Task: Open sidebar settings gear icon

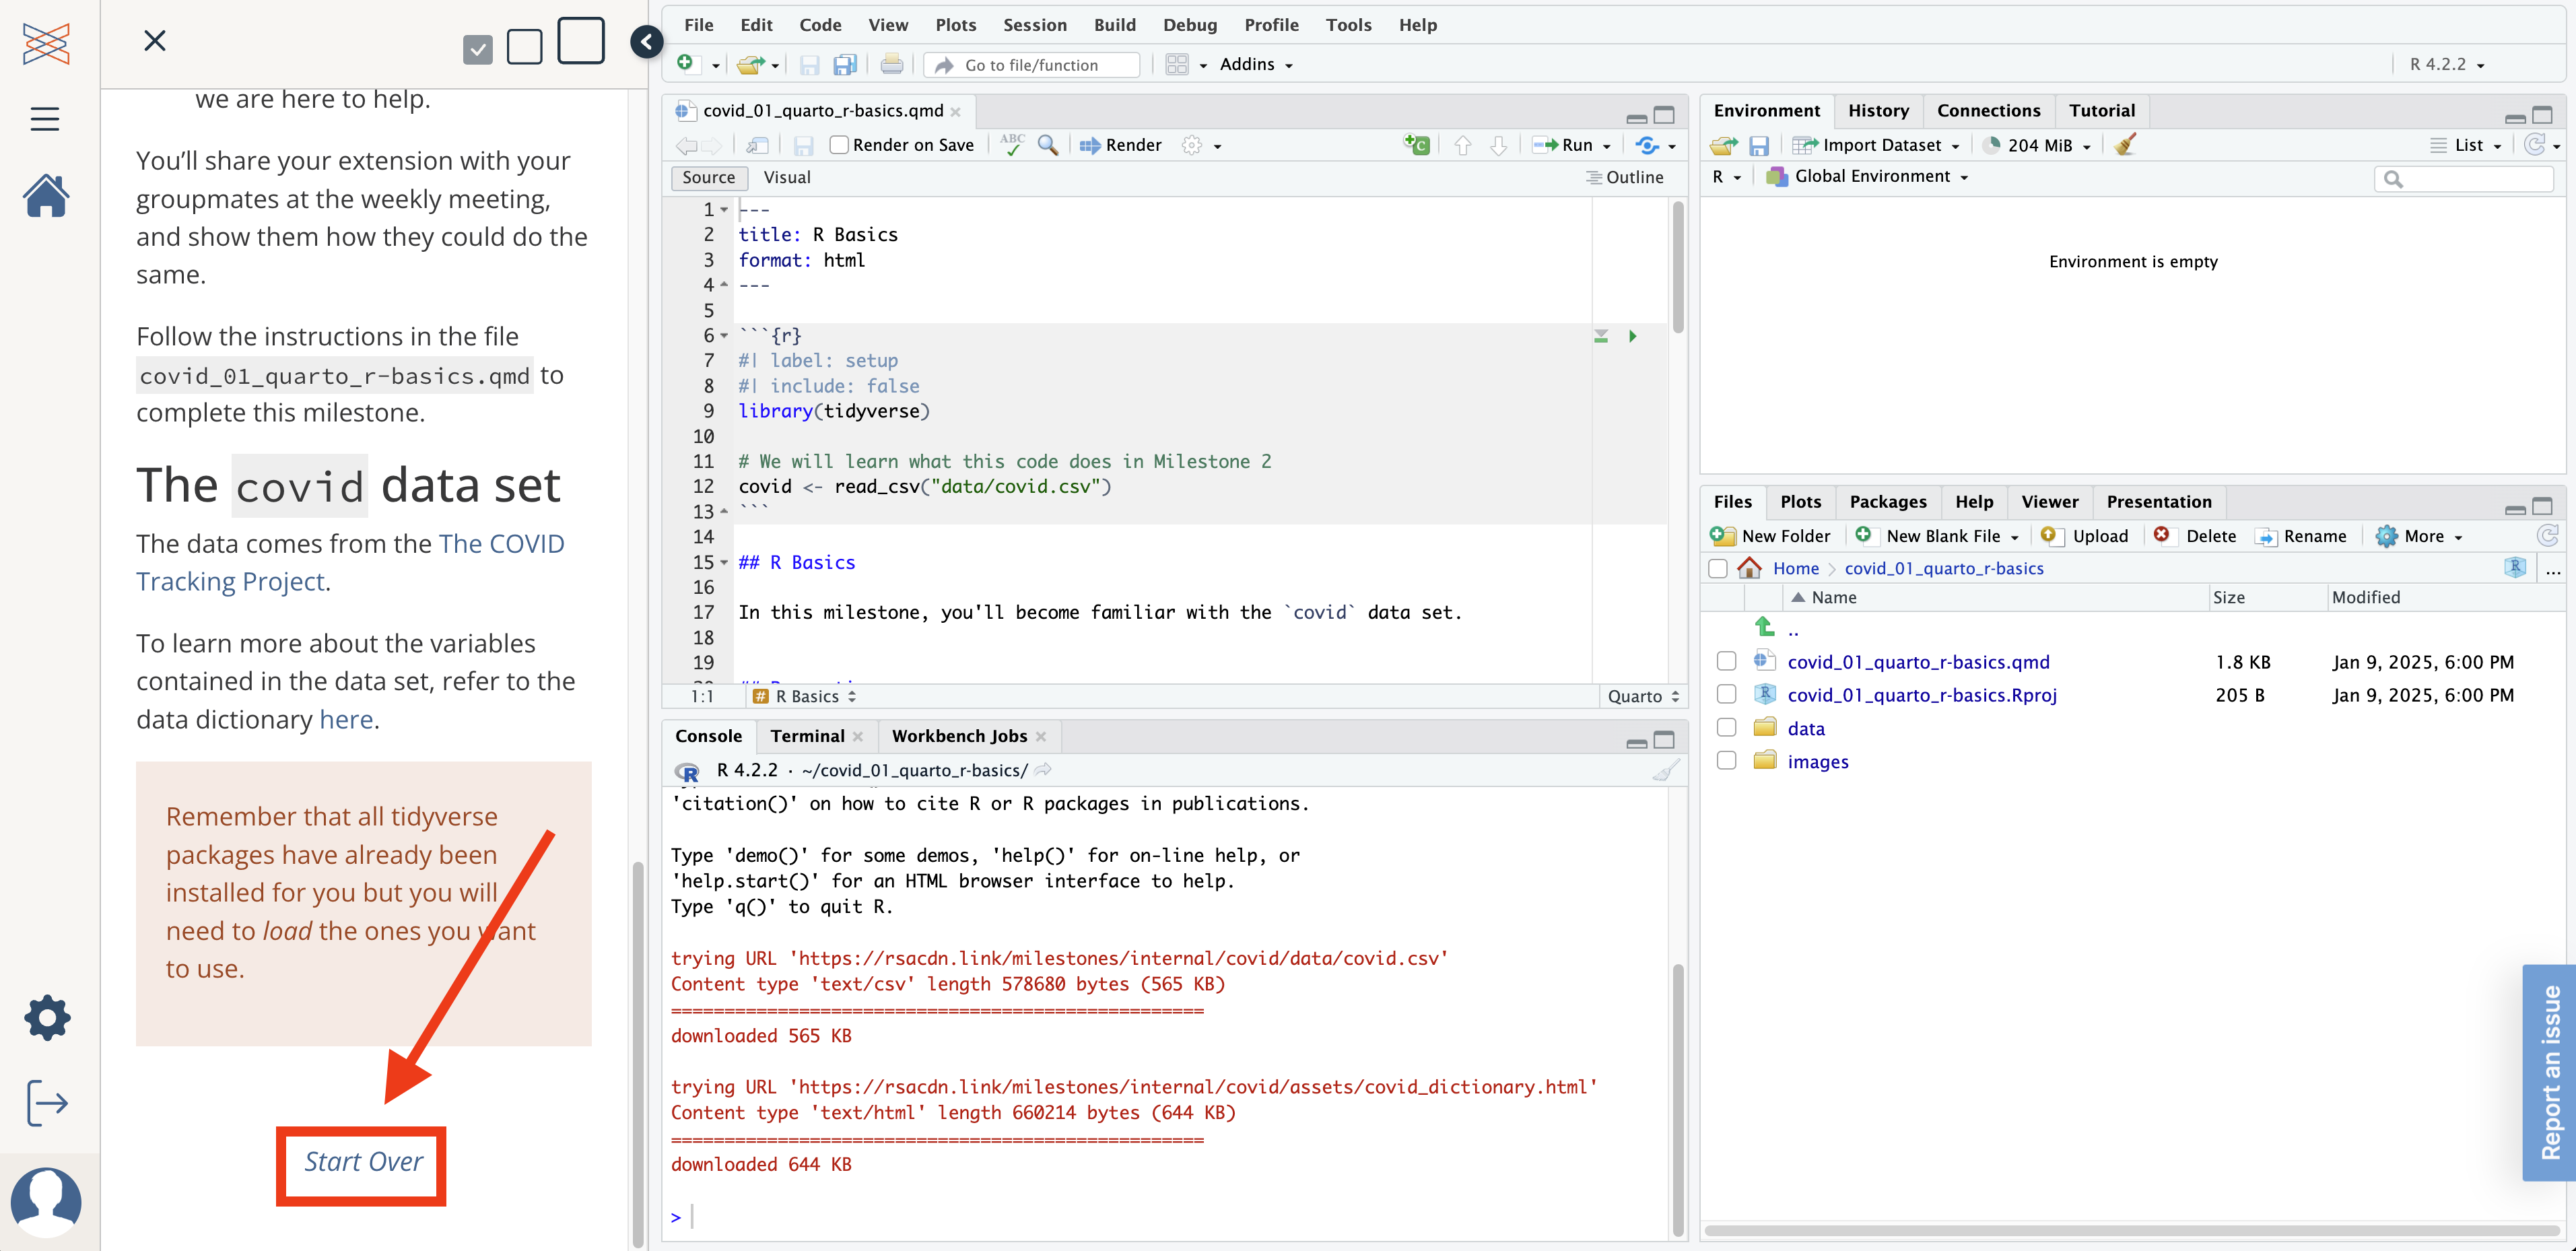Action: (46, 1018)
